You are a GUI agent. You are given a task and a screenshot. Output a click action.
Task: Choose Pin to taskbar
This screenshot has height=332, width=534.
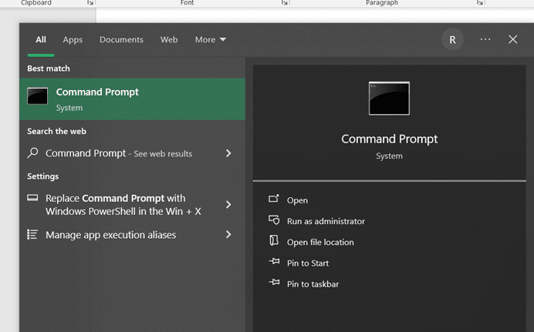click(313, 284)
